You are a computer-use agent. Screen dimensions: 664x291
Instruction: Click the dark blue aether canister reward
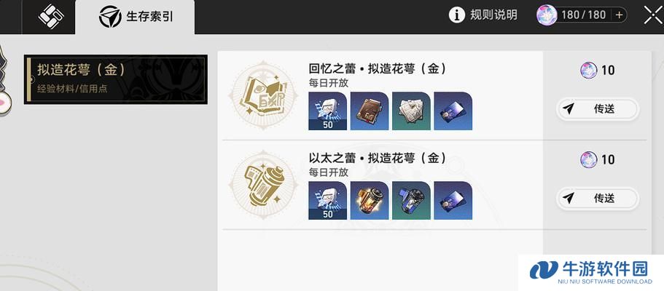coord(411,201)
